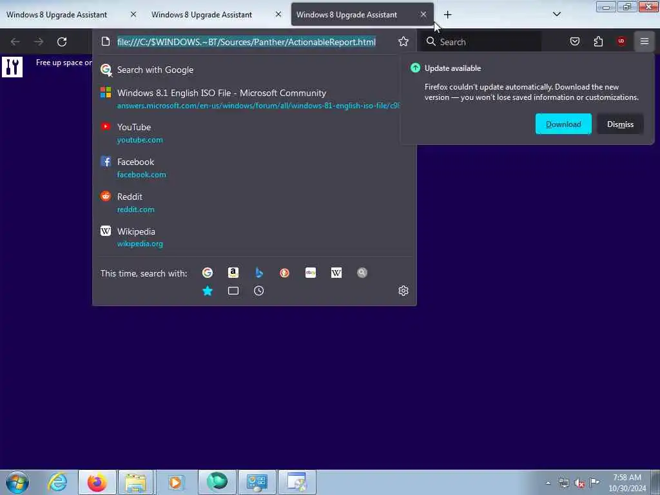Open the Windows Start menu
Image resolution: width=660 pixels, height=495 pixels.
pos(17,482)
